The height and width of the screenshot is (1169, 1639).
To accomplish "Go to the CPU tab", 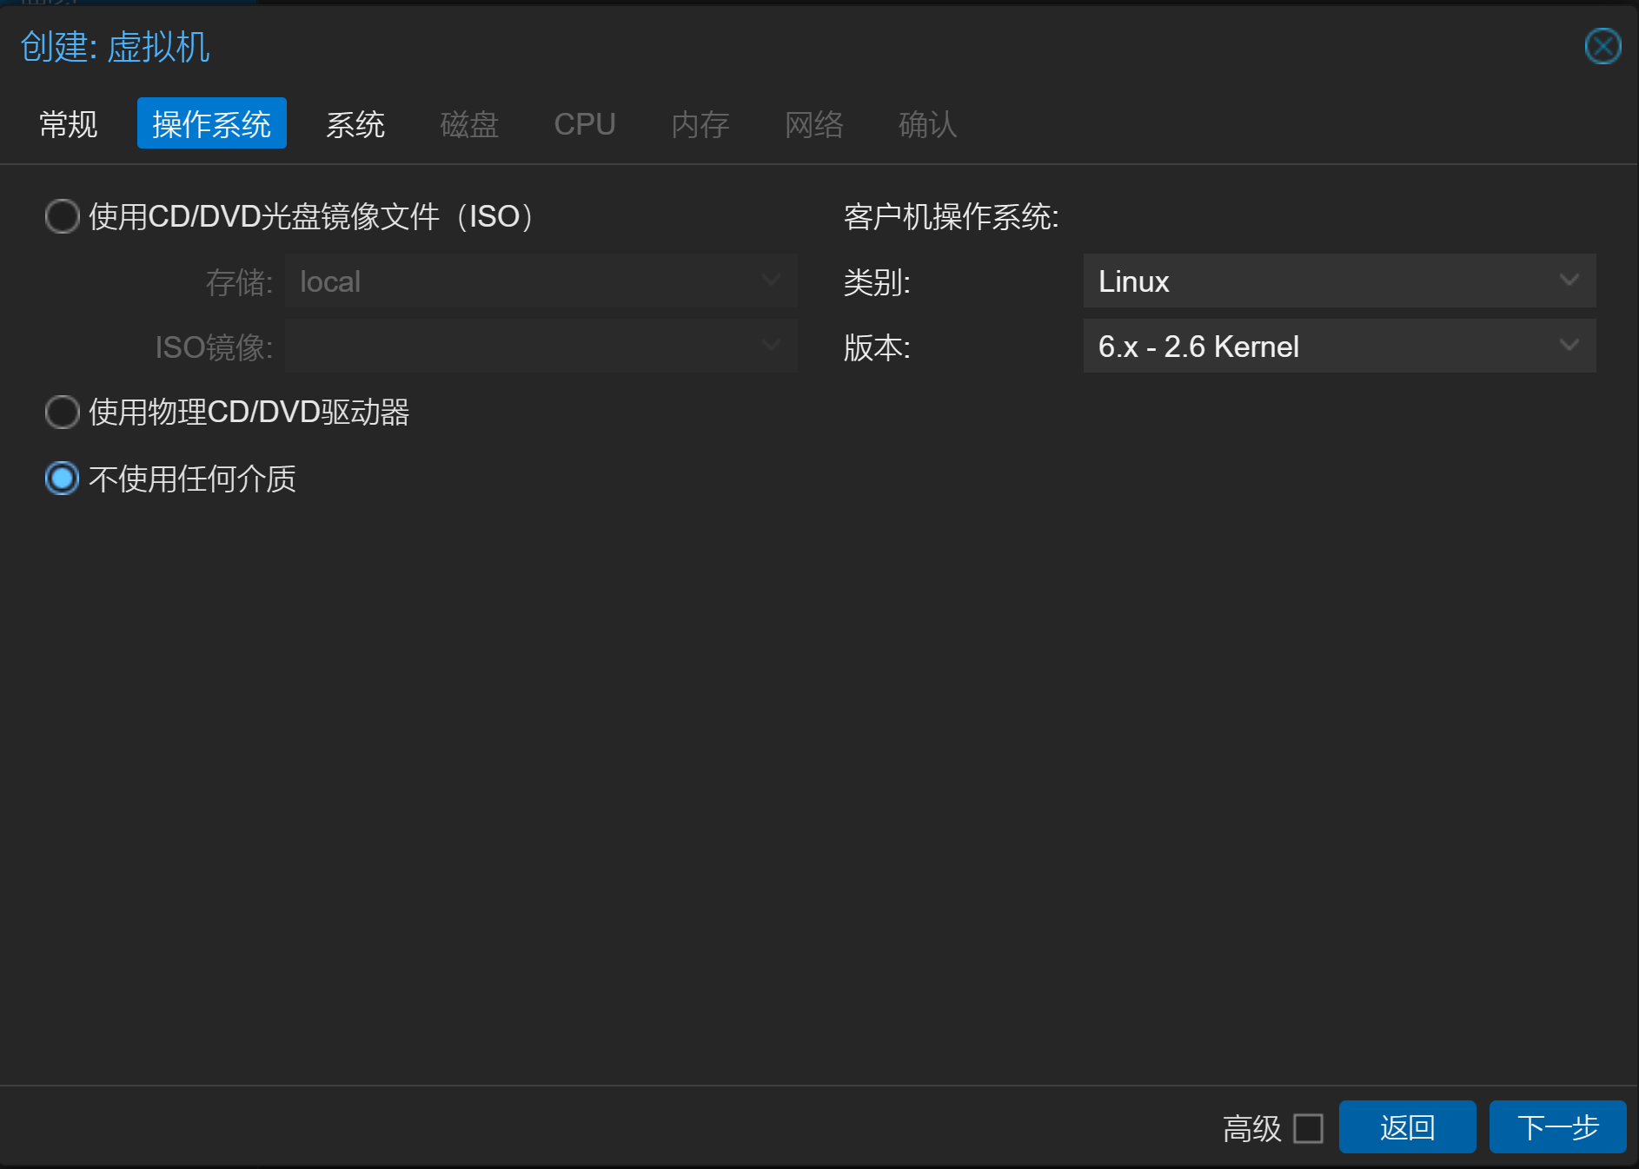I will (x=584, y=124).
